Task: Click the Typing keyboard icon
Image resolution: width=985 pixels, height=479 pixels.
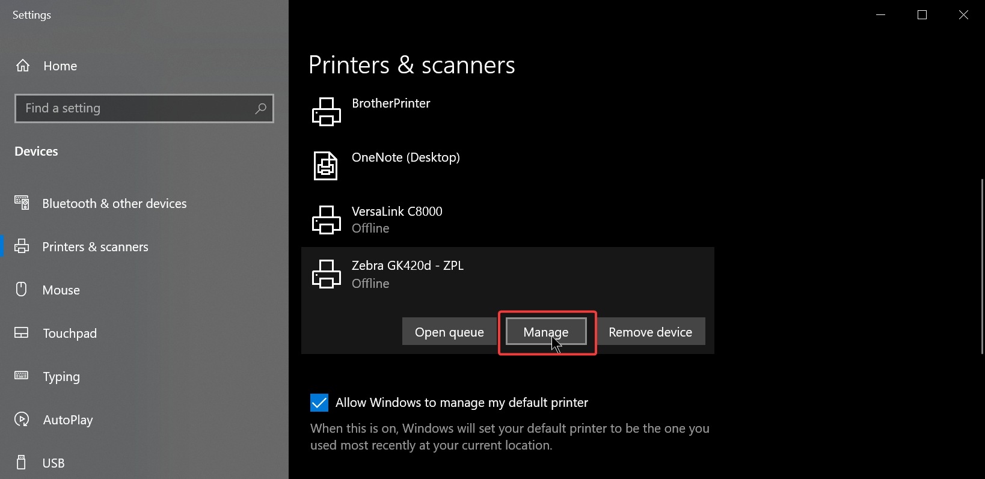Action: coord(22,376)
